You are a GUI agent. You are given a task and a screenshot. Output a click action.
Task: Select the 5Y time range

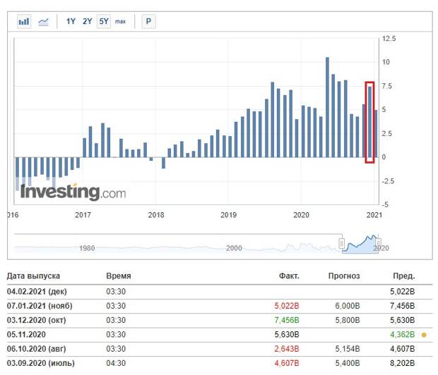click(104, 21)
